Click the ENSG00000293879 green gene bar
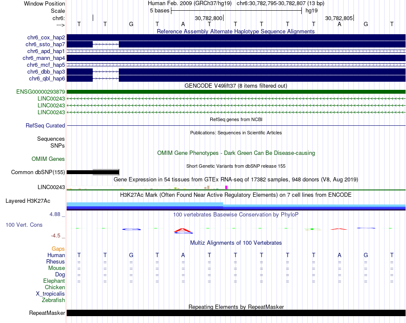 pos(236,92)
